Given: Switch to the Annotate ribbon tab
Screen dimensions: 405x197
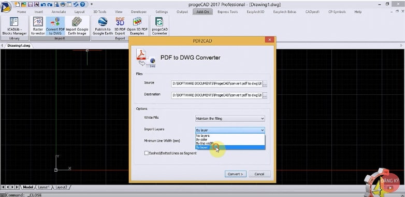Looking at the screenshot, I should (x=59, y=12).
